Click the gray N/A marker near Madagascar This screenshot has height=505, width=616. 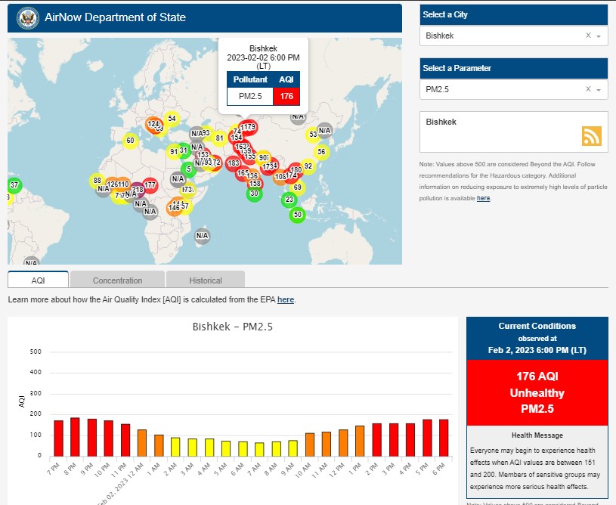202,236
